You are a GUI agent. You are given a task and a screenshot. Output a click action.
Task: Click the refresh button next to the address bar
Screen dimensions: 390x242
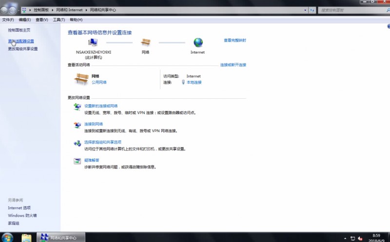[312, 10]
